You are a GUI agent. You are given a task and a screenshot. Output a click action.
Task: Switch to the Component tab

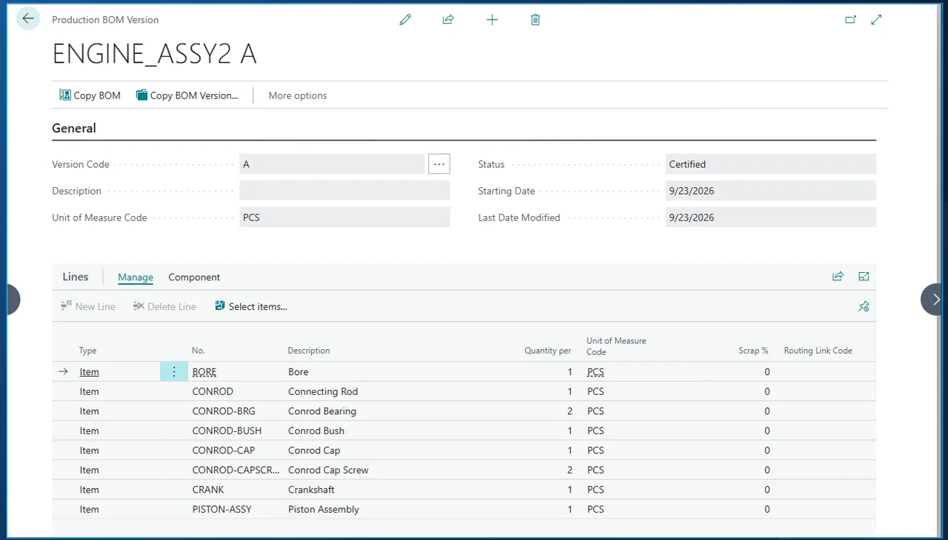(x=194, y=277)
